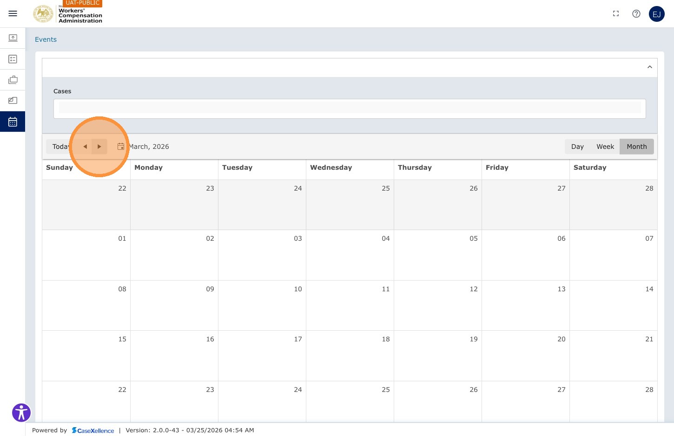Select the calendar events sidebar icon

(x=13, y=122)
